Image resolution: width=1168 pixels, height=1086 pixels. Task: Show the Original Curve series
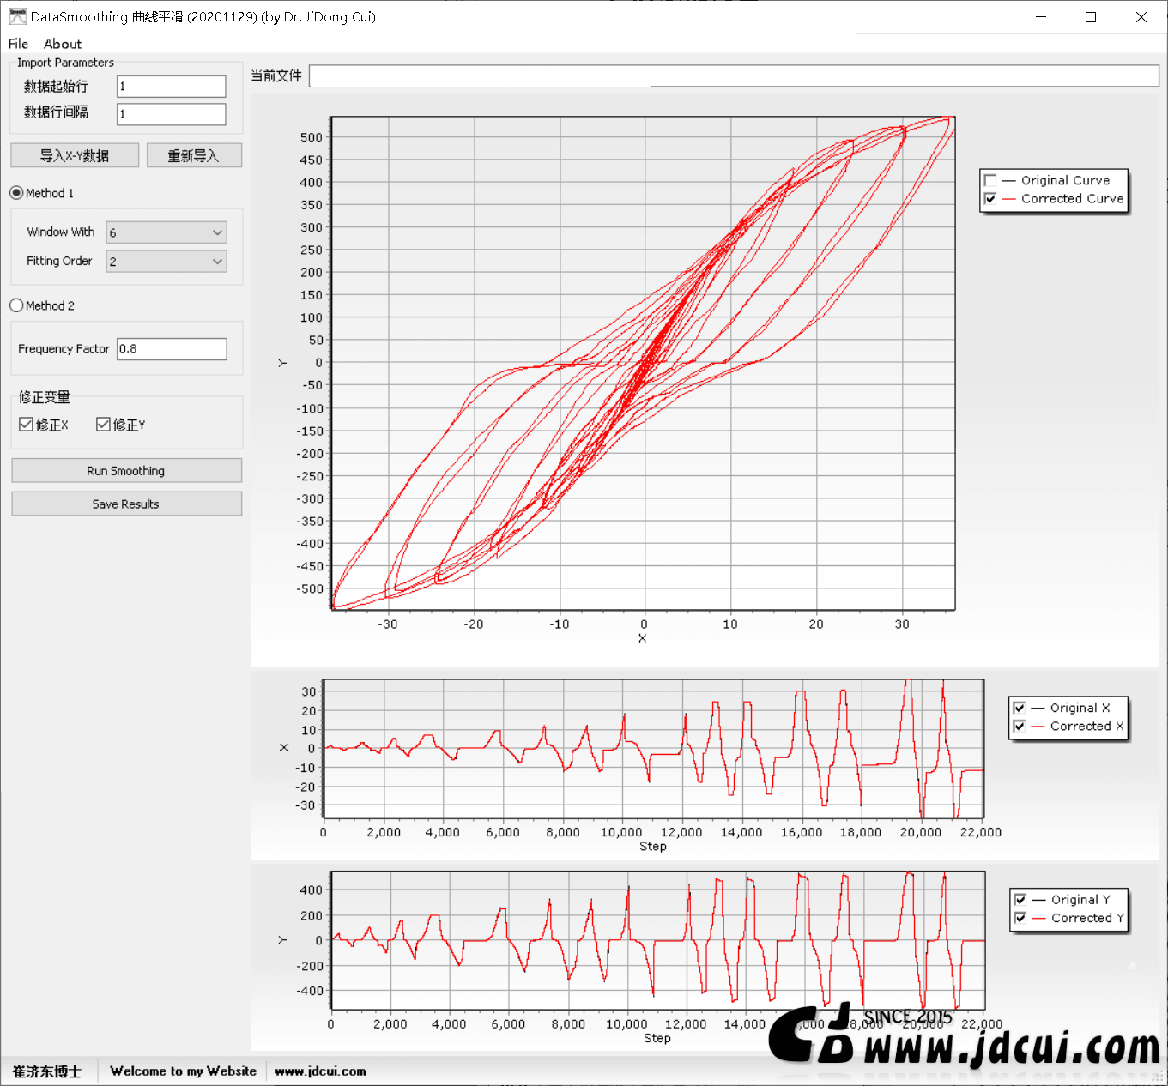(990, 180)
